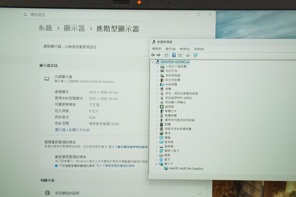
Task: Click the 動態重新整理的頻率 setting title
Action: 71,157
